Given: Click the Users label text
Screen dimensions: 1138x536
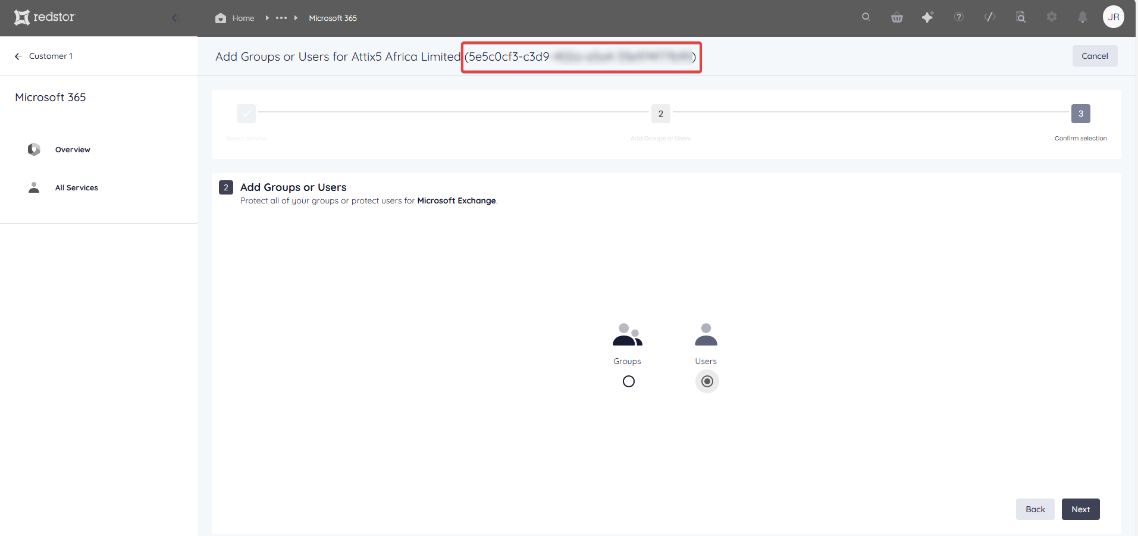Looking at the screenshot, I should 706,361.
